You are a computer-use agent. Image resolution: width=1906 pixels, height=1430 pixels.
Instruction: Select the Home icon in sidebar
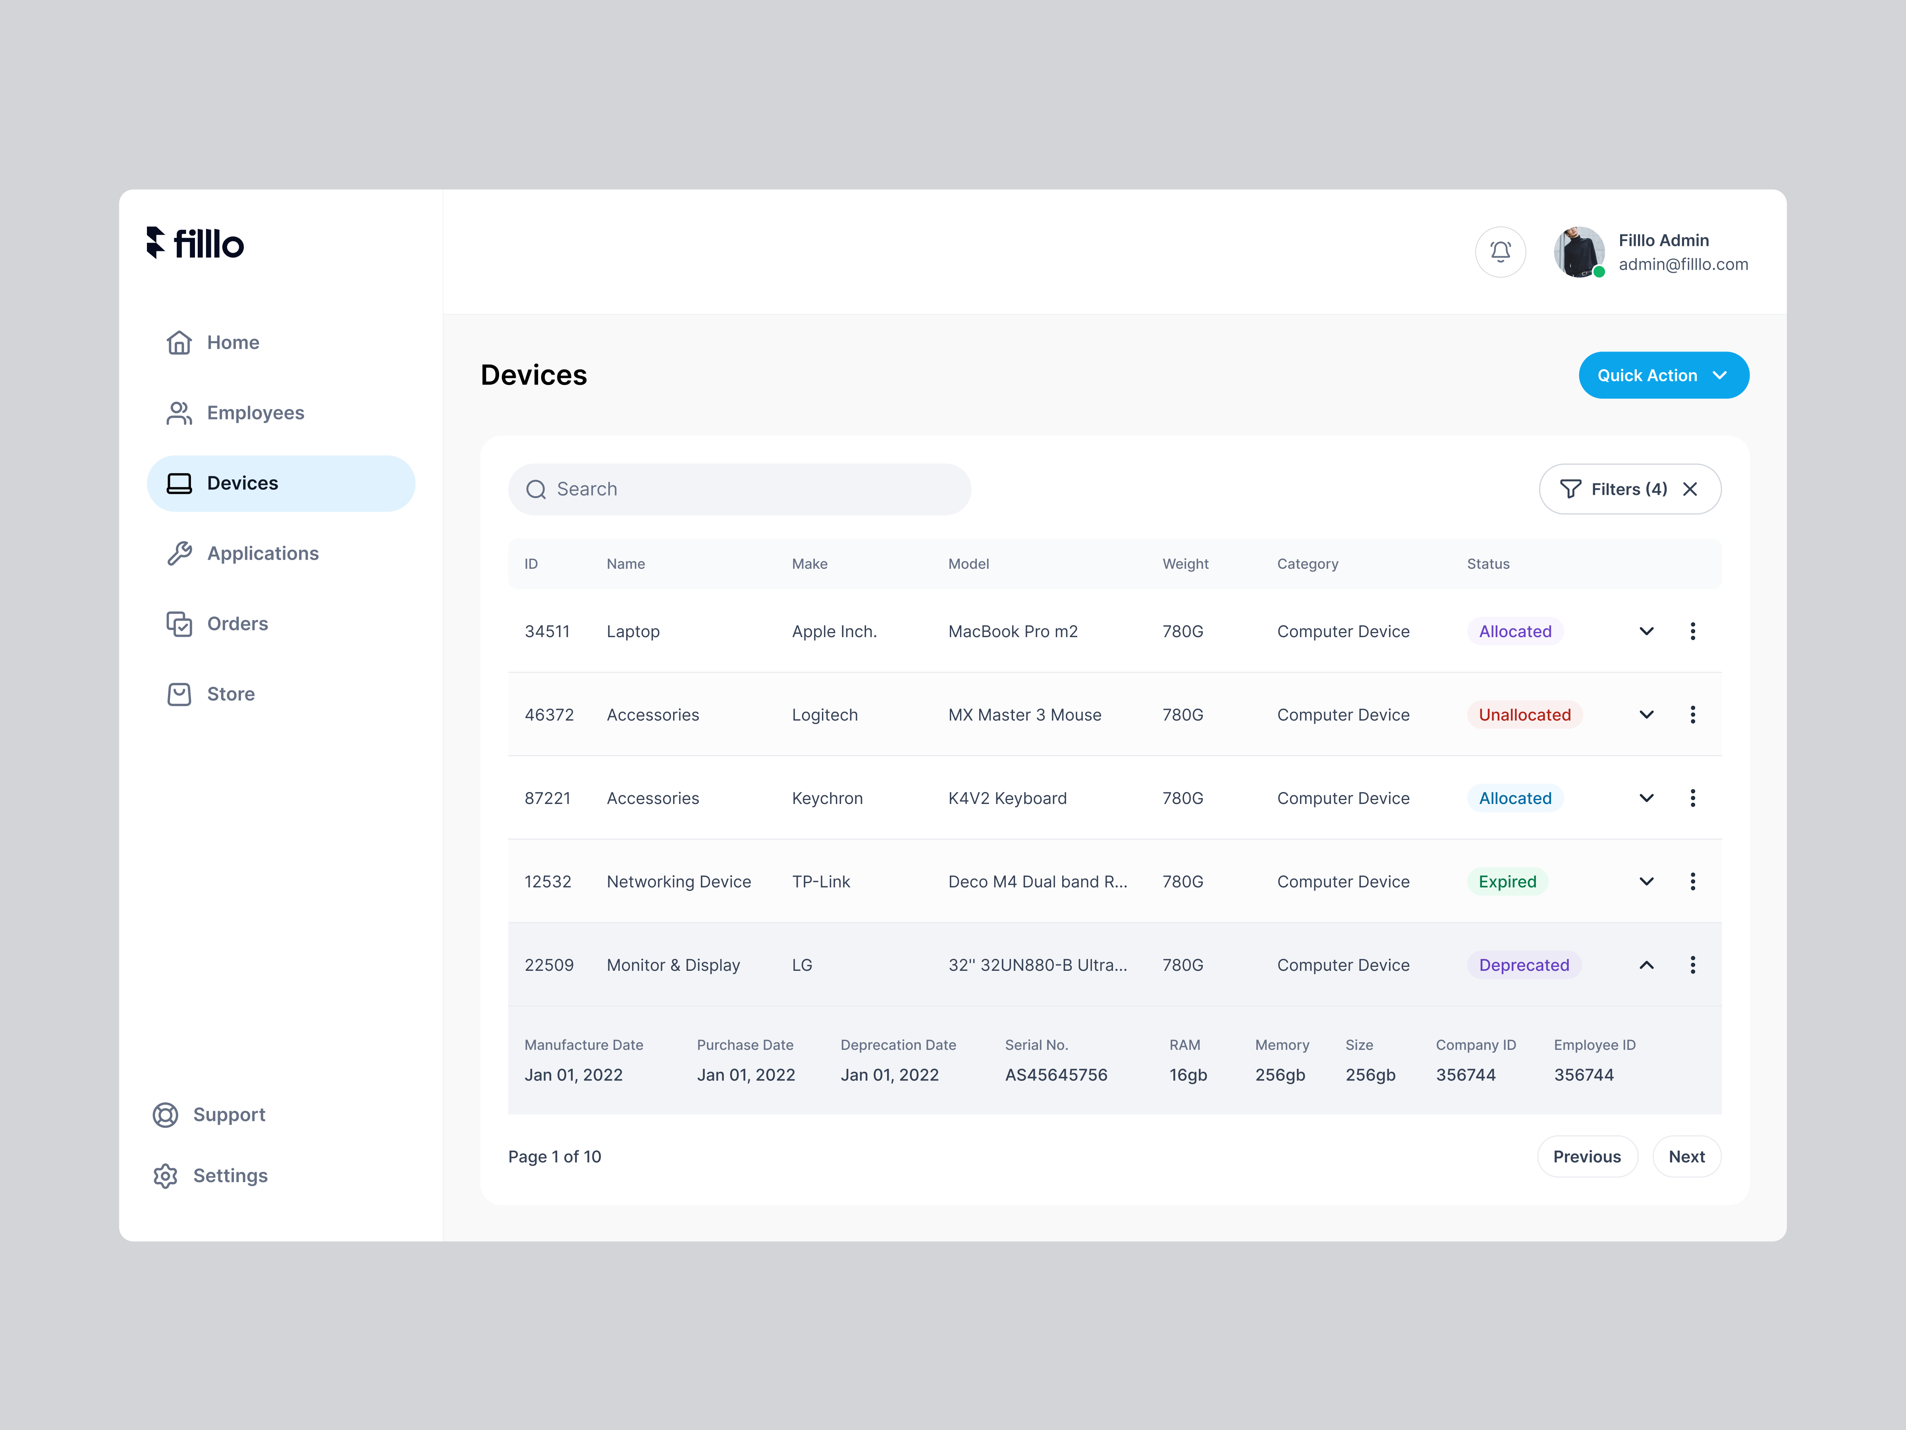pyautogui.click(x=179, y=342)
